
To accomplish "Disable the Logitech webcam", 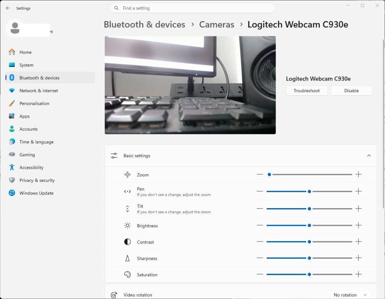I will point(351,91).
